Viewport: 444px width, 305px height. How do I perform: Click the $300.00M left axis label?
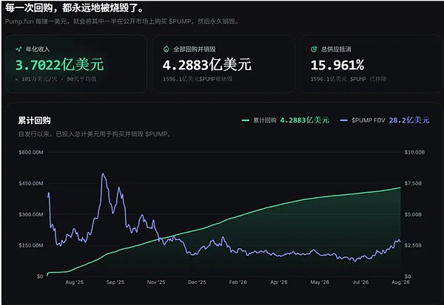[x=31, y=215]
